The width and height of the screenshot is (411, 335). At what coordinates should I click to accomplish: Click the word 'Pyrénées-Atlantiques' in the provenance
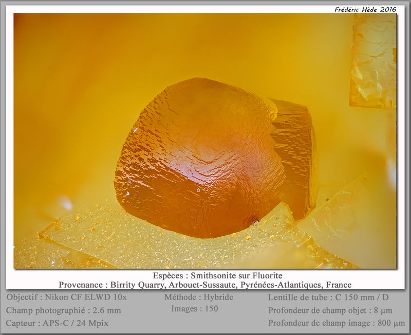tap(282, 285)
